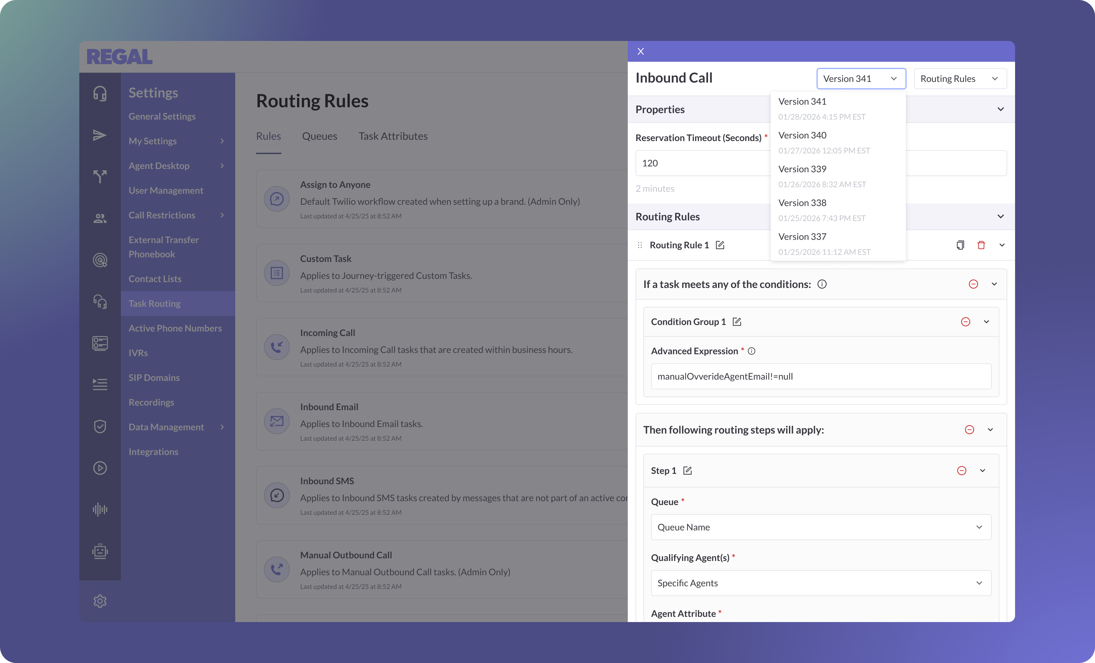Grab the drag handle of Routing Rule 1
This screenshot has height=663, width=1095.
[640, 245]
